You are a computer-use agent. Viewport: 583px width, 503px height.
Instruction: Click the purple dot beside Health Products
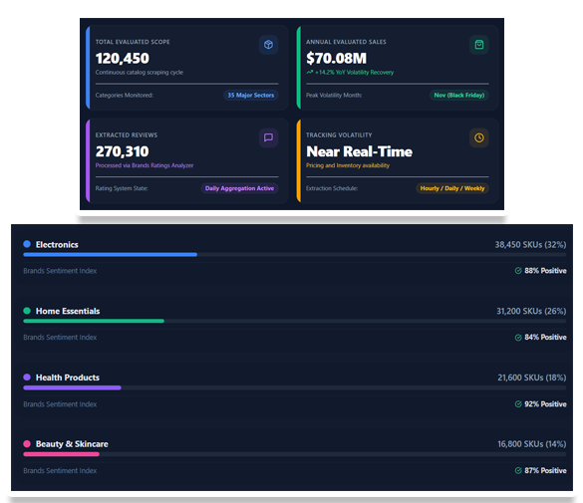pos(27,377)
